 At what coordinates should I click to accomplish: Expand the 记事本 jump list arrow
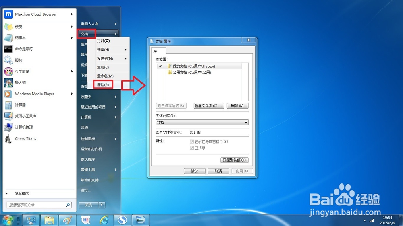click(72, 38)
